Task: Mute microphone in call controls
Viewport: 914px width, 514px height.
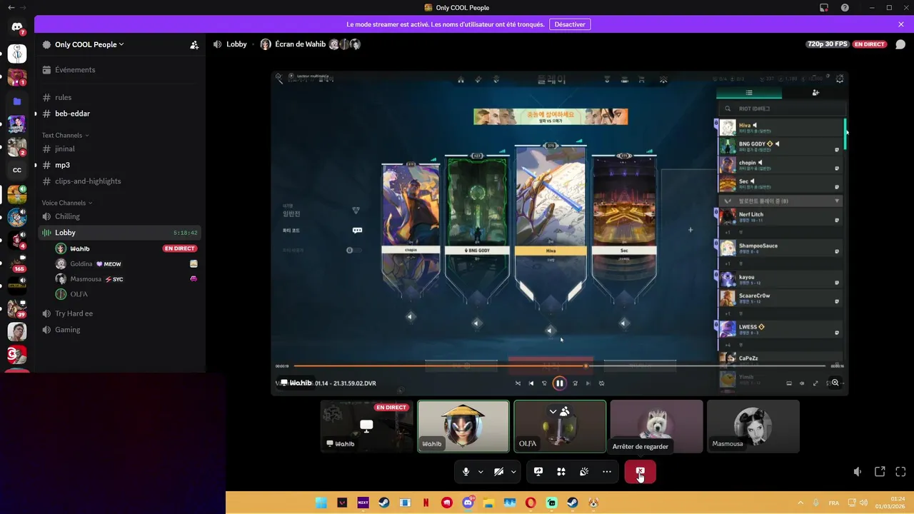Action: pos(466,472)
